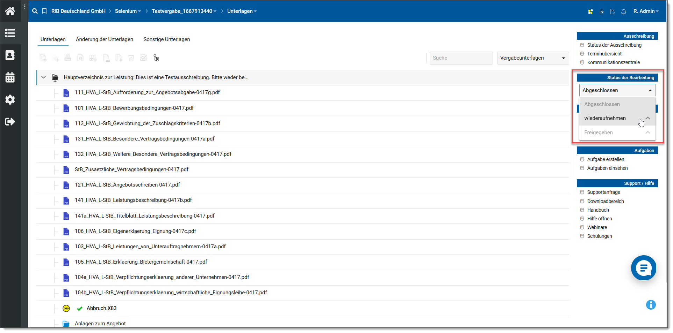Image resolution: width=673 pixels, height=333 pixels.
Task: Open the notifications bell
Action: pyautogui.click(x=623, y=12)
